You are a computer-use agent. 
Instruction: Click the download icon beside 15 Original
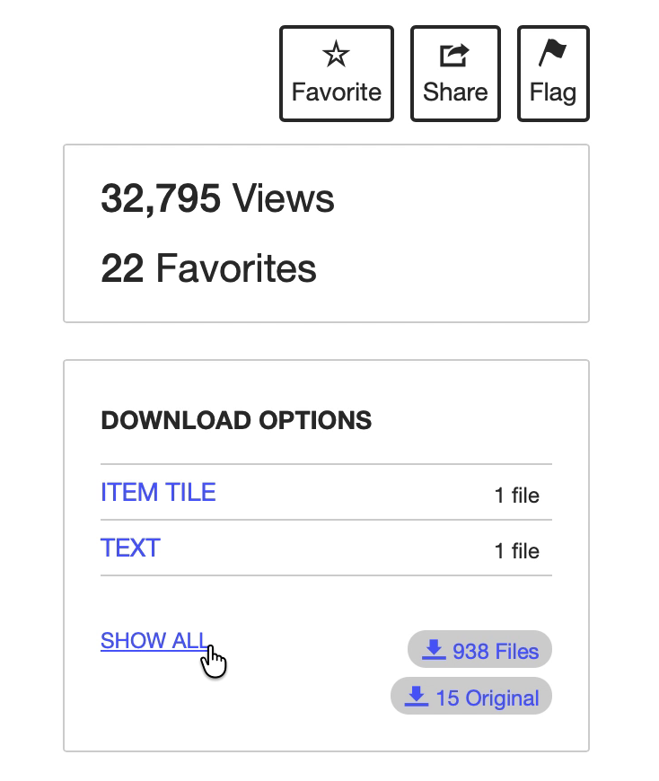pos(417,697)
